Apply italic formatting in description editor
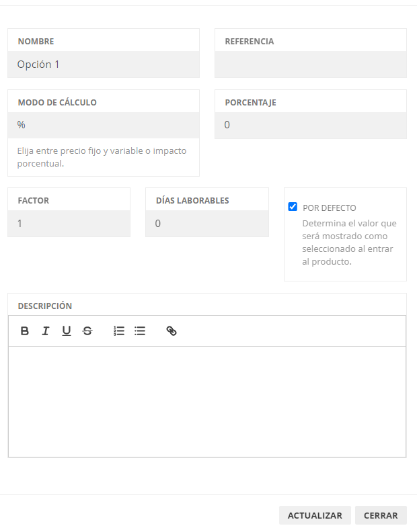417x530 pixels. pyautogui.click(x=46, y=331)
